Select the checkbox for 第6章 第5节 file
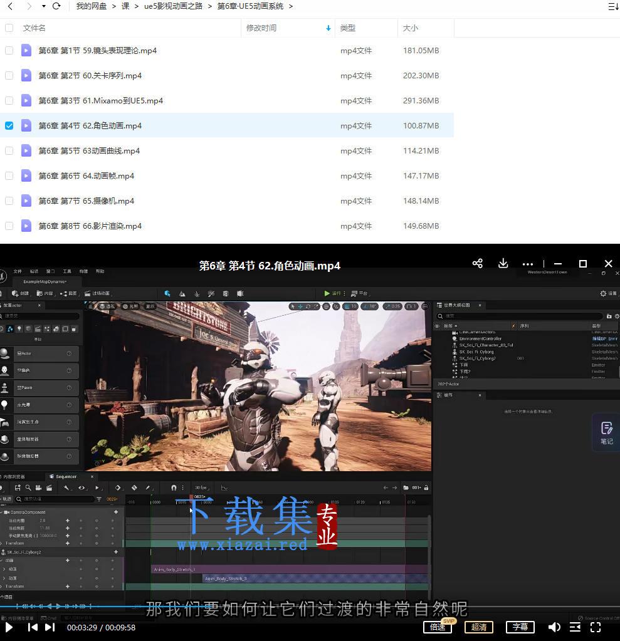 [x=9, y=151]
